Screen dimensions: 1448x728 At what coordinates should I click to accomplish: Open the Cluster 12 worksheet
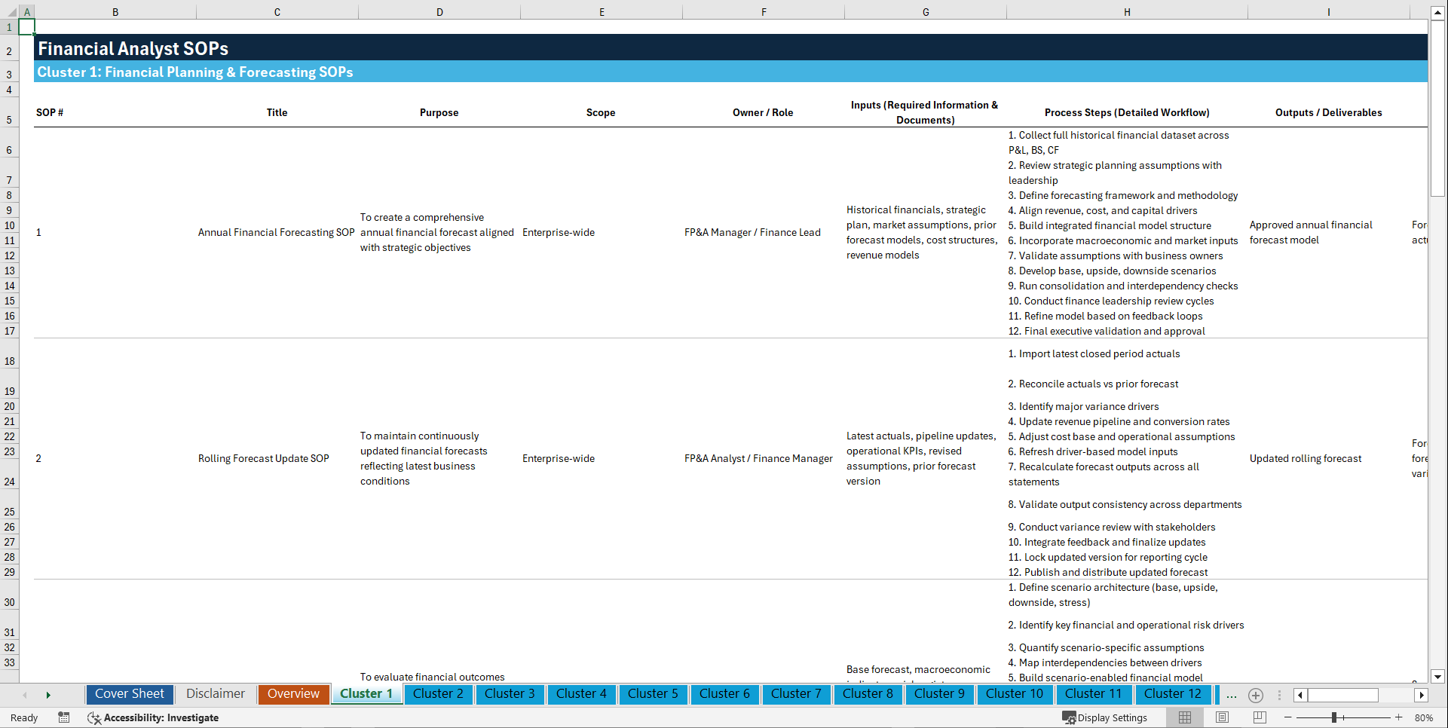pos(1173,694)
